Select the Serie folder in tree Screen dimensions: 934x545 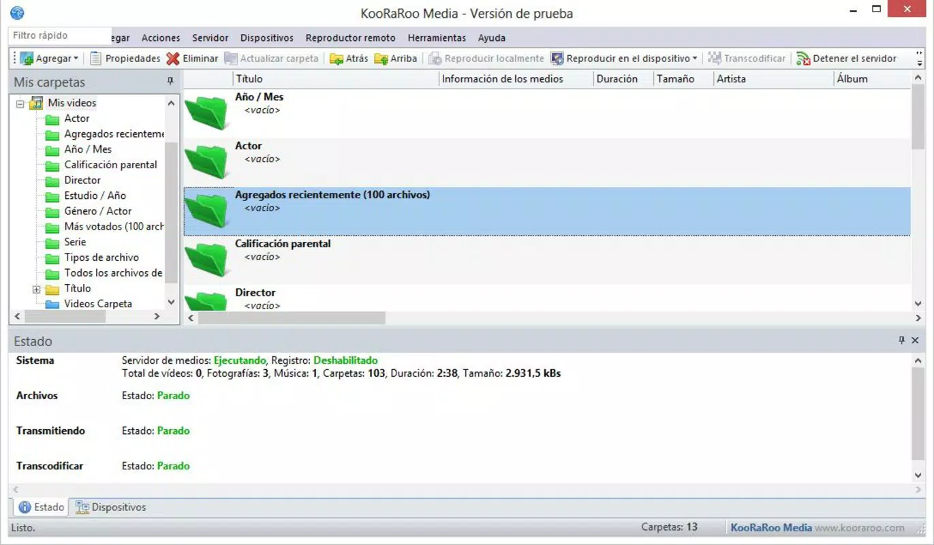pos(75,242)
